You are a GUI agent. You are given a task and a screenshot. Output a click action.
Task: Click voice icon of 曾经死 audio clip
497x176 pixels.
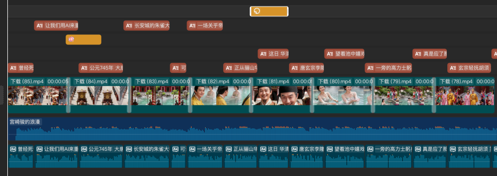pyautogui.click(x=13, y=149)
